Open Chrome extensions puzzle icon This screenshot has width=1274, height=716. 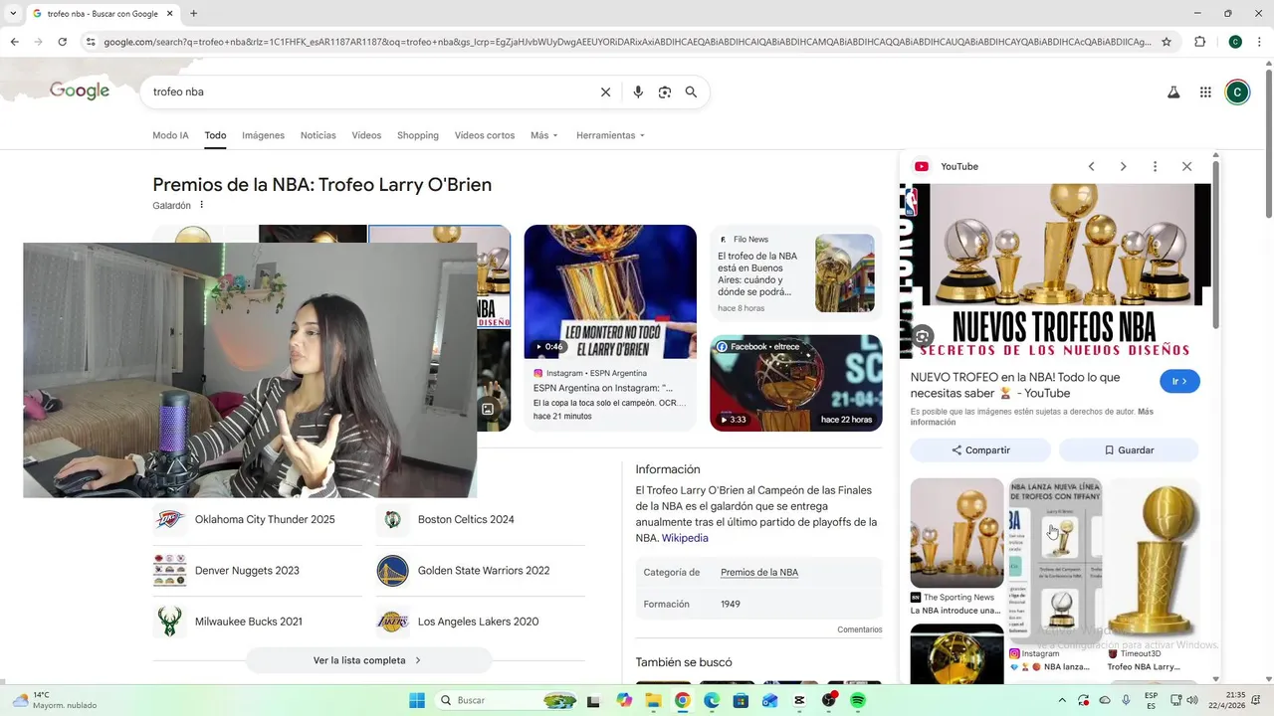point(1199,42)
